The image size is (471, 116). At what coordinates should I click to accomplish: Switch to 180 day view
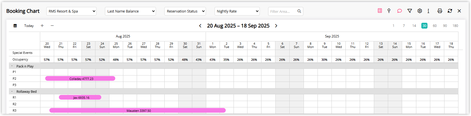click(455, 26)
